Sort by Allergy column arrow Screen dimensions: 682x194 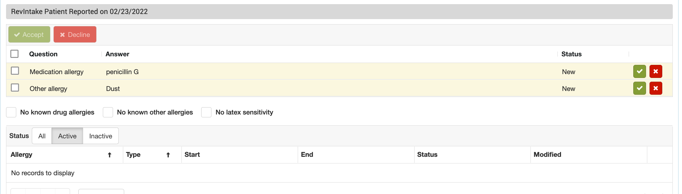[x=110, y=155]
